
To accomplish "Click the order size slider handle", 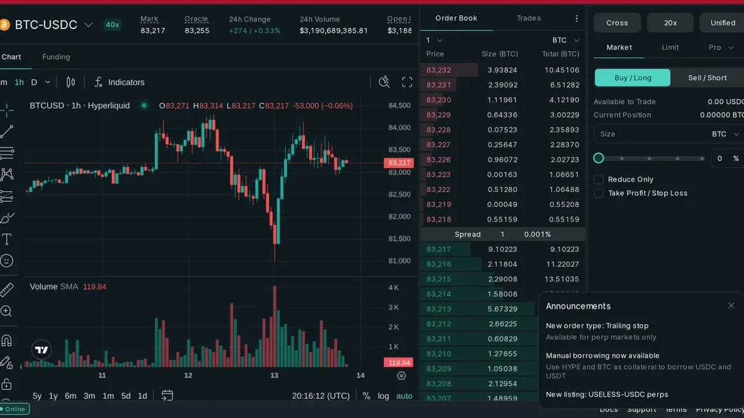I will (x=598, y=158).
